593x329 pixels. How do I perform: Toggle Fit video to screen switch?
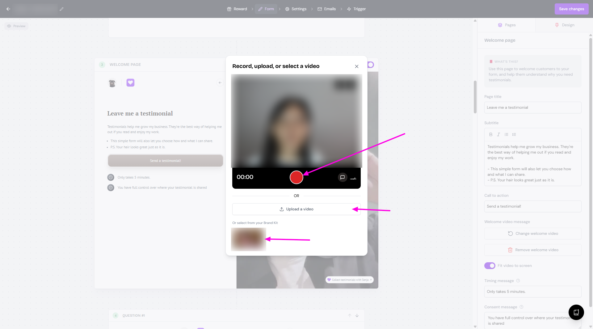pos(490,266)
